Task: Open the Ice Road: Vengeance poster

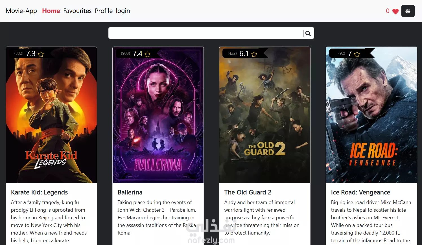Action: point(371,115)
